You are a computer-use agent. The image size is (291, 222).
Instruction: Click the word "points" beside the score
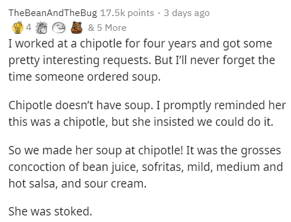pyautogui.click(x=141, y=13)
